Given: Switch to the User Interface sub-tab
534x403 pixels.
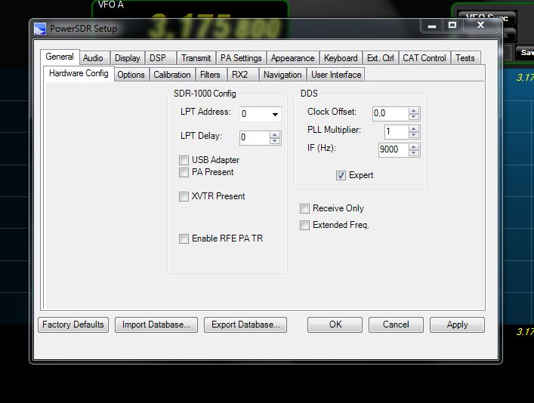Looking at the screenshot, I should (x=336, y=75).
